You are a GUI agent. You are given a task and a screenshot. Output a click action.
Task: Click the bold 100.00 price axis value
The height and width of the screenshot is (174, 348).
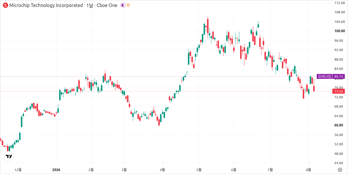(339, 31)
